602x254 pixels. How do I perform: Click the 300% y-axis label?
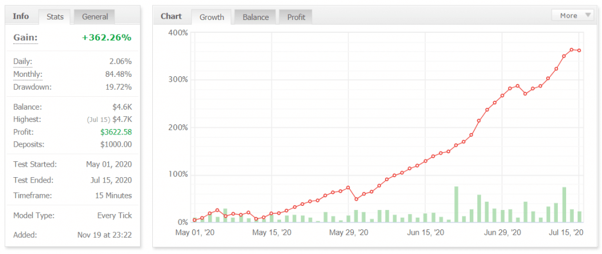178,80
